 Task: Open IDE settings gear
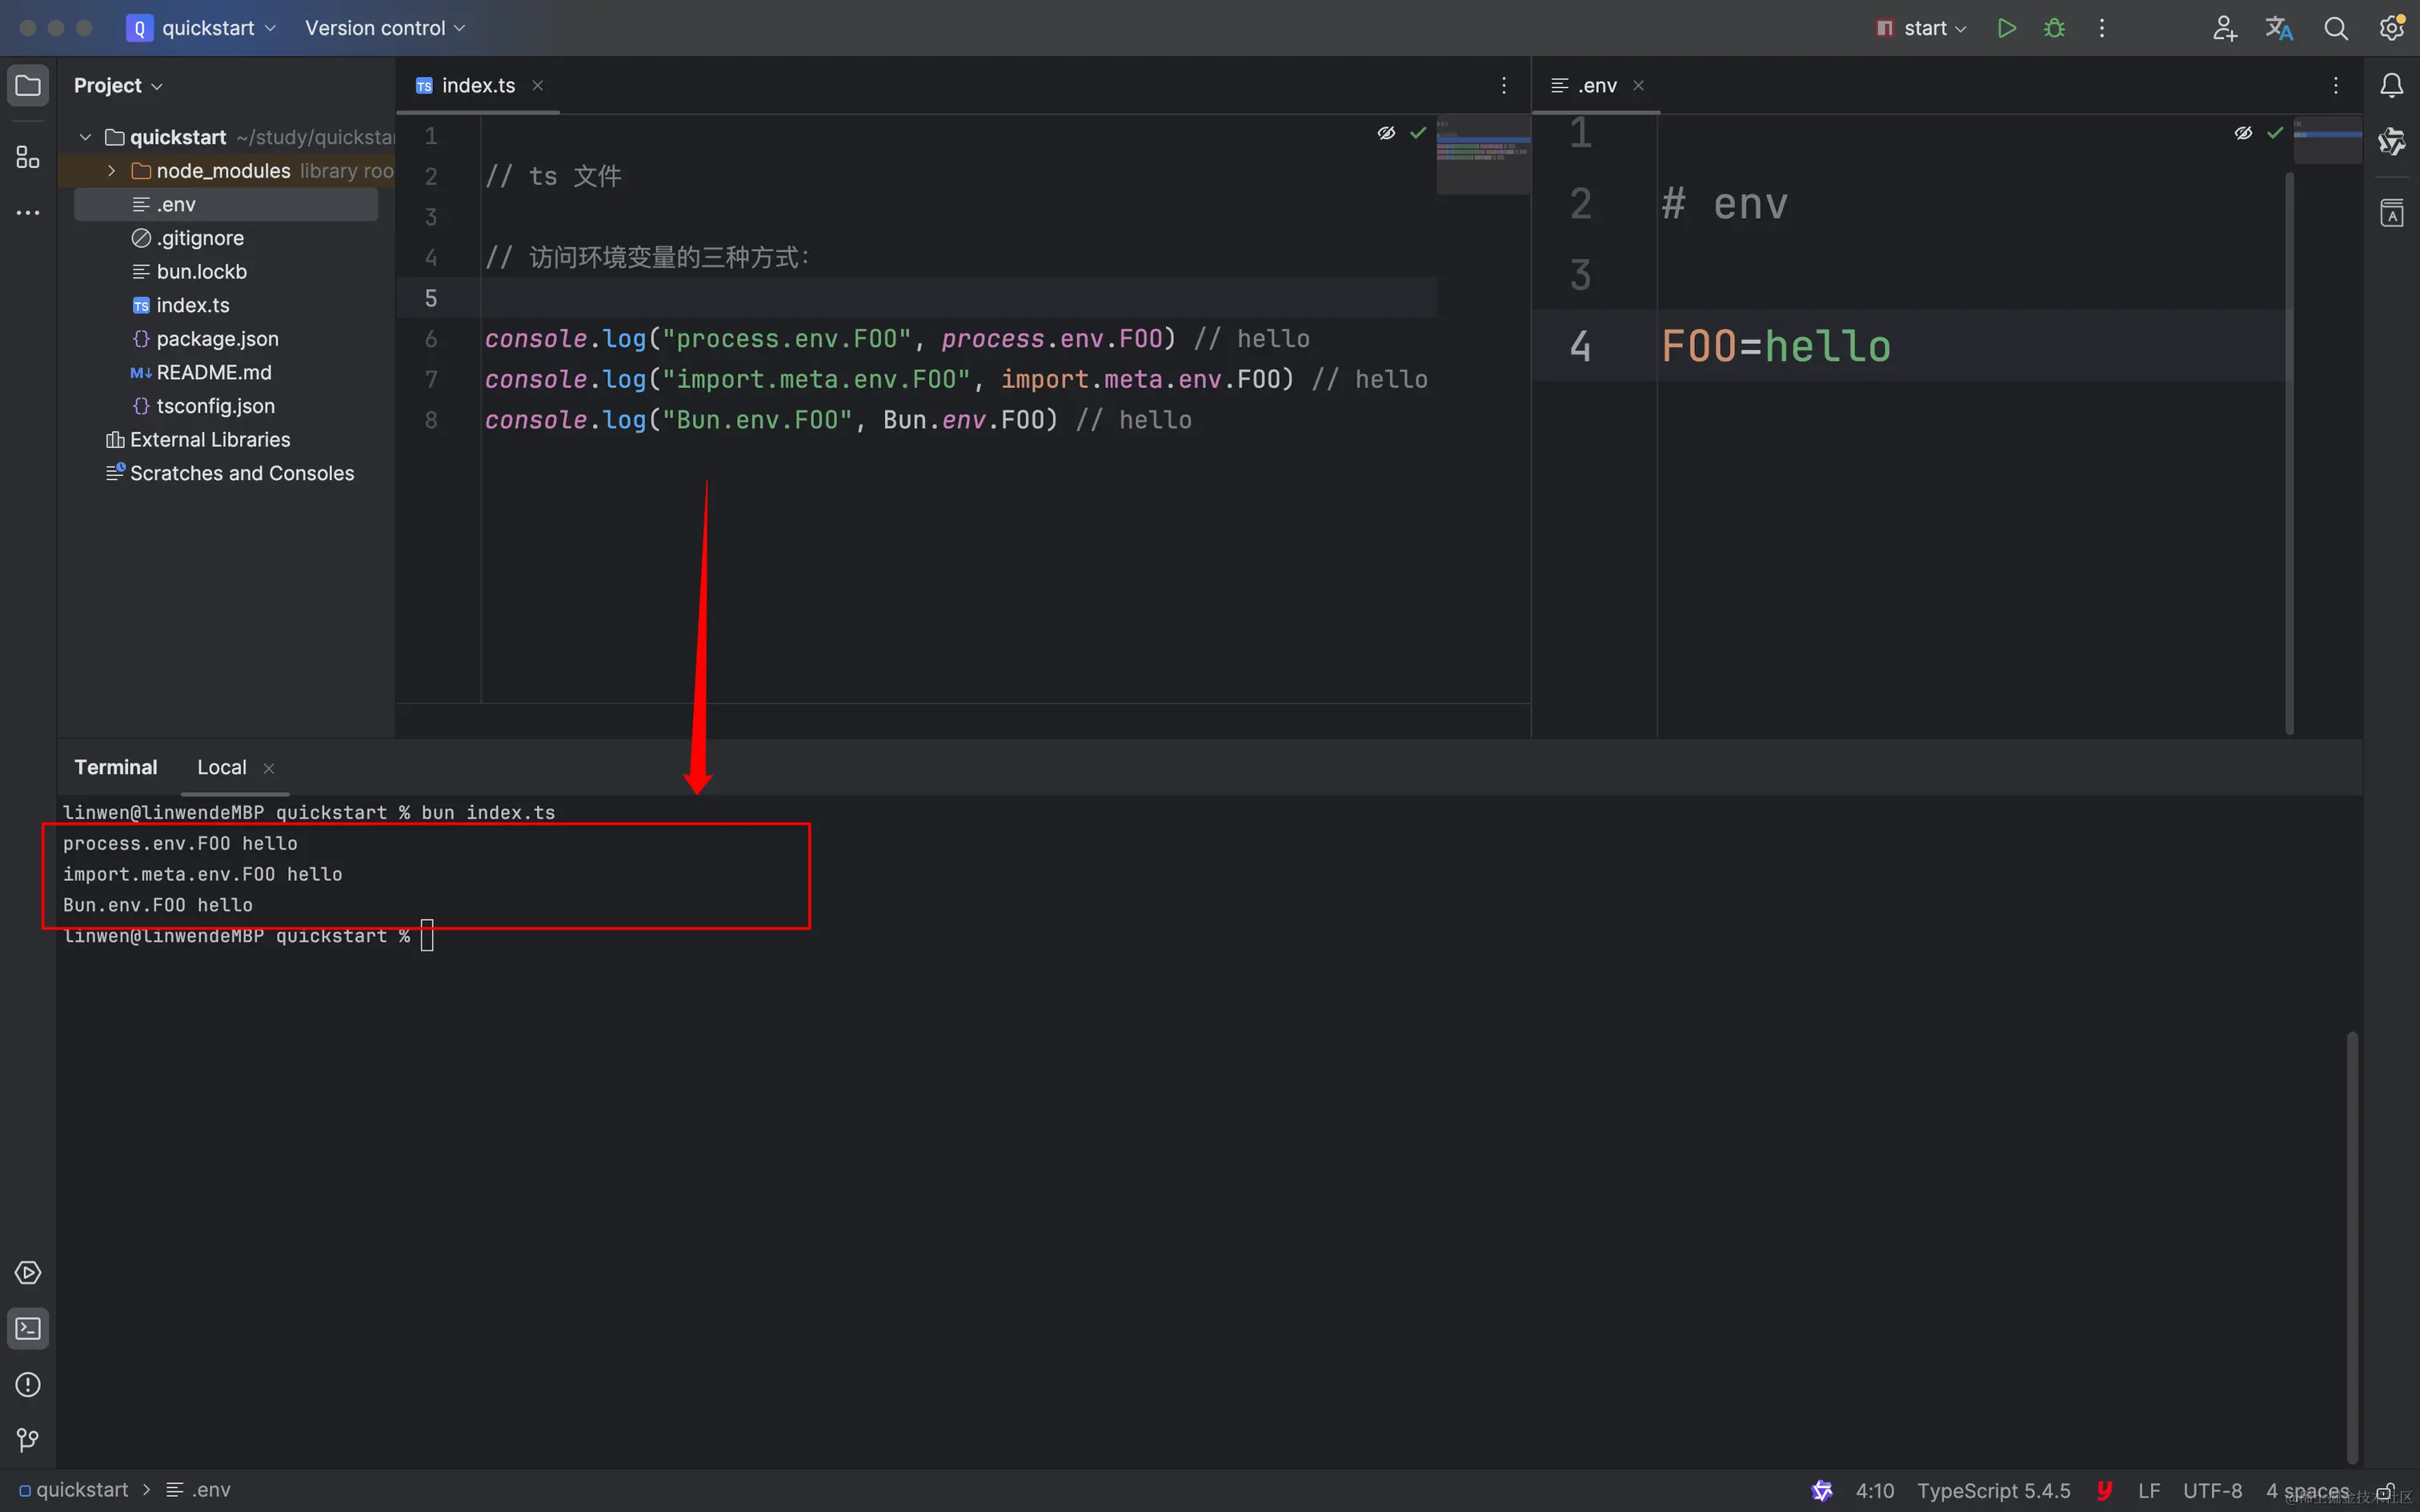coord(2391,28)
